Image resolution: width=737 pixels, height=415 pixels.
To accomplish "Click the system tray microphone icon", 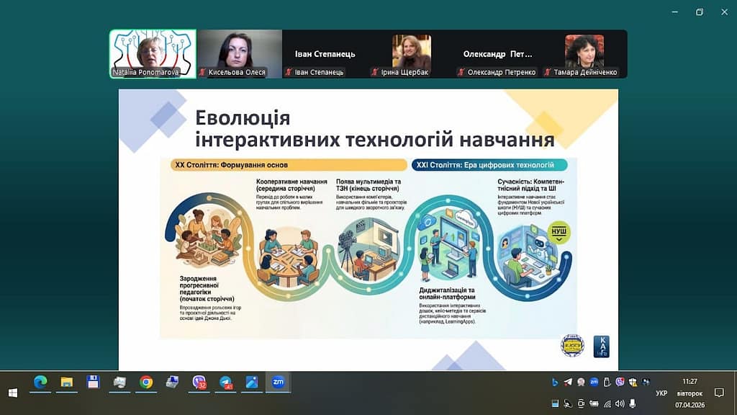I will pyautogui.click(x=633, y=403).
